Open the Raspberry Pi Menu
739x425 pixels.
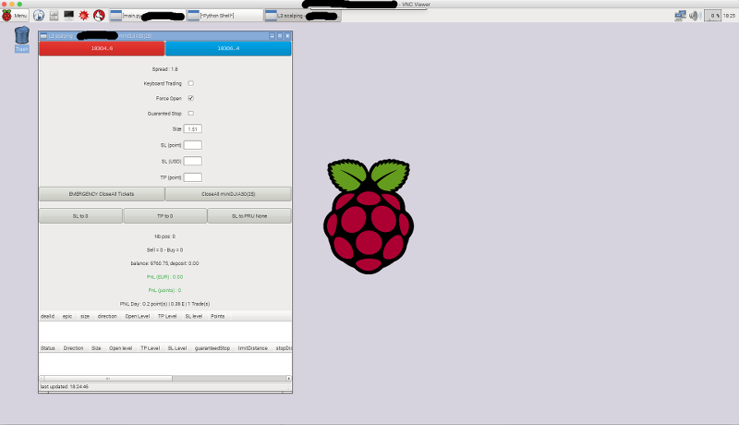click(15, 16)
